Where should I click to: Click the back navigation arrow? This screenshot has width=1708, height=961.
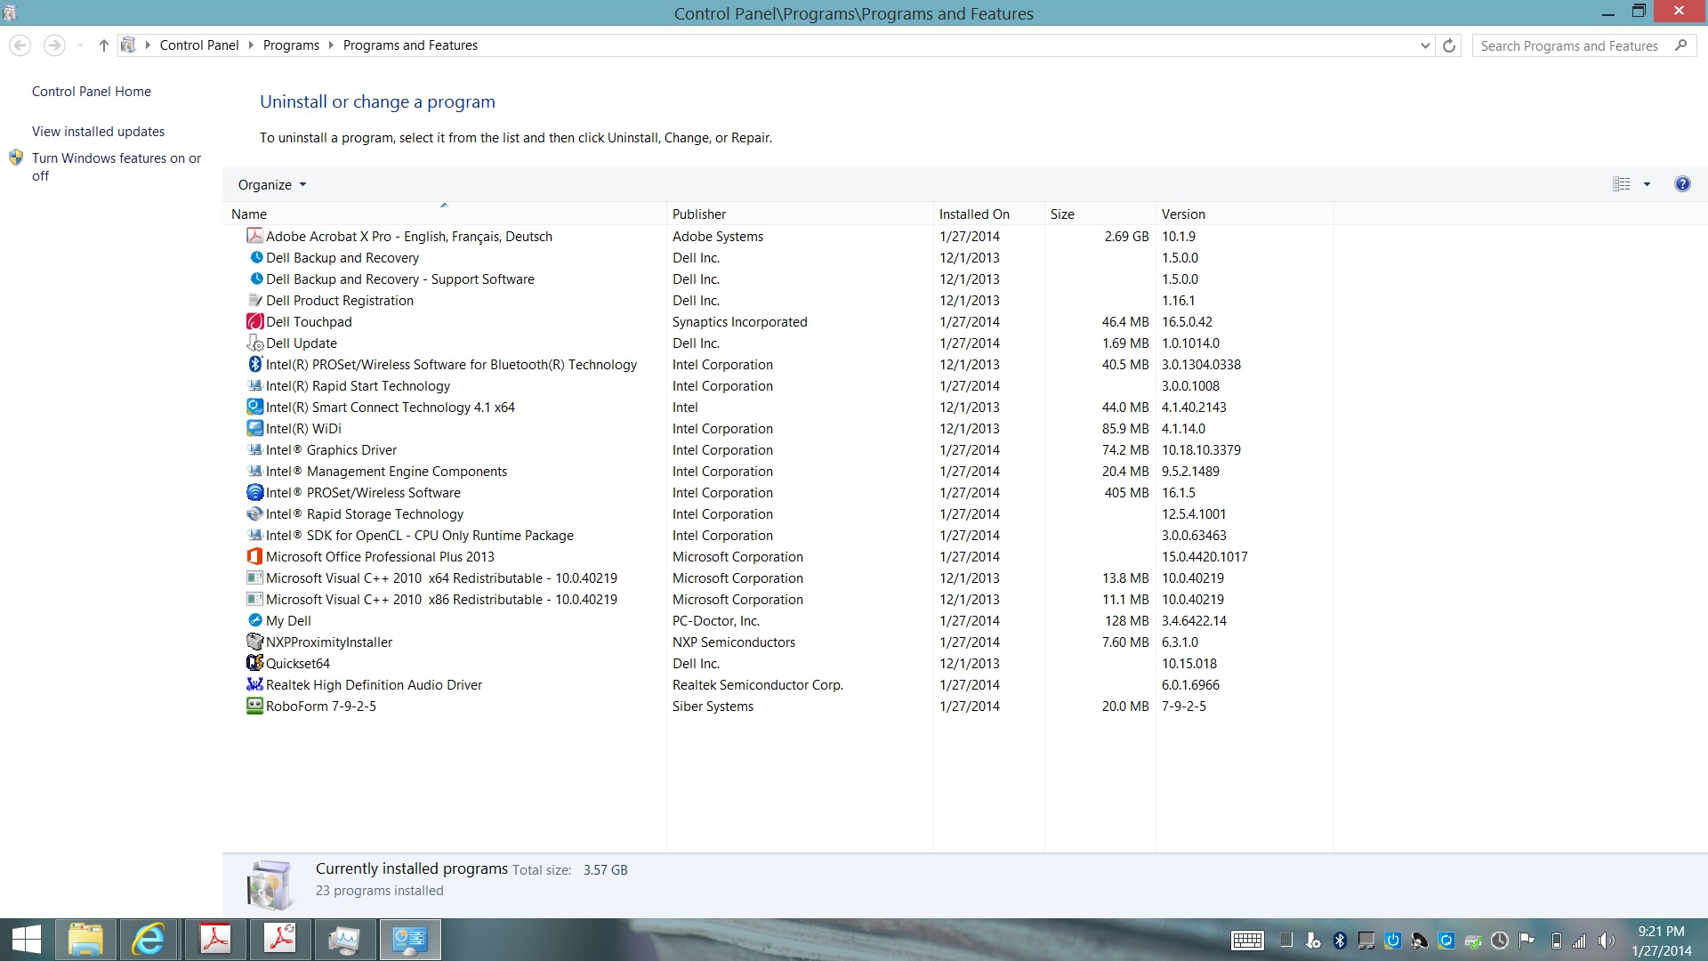[20, 45]
